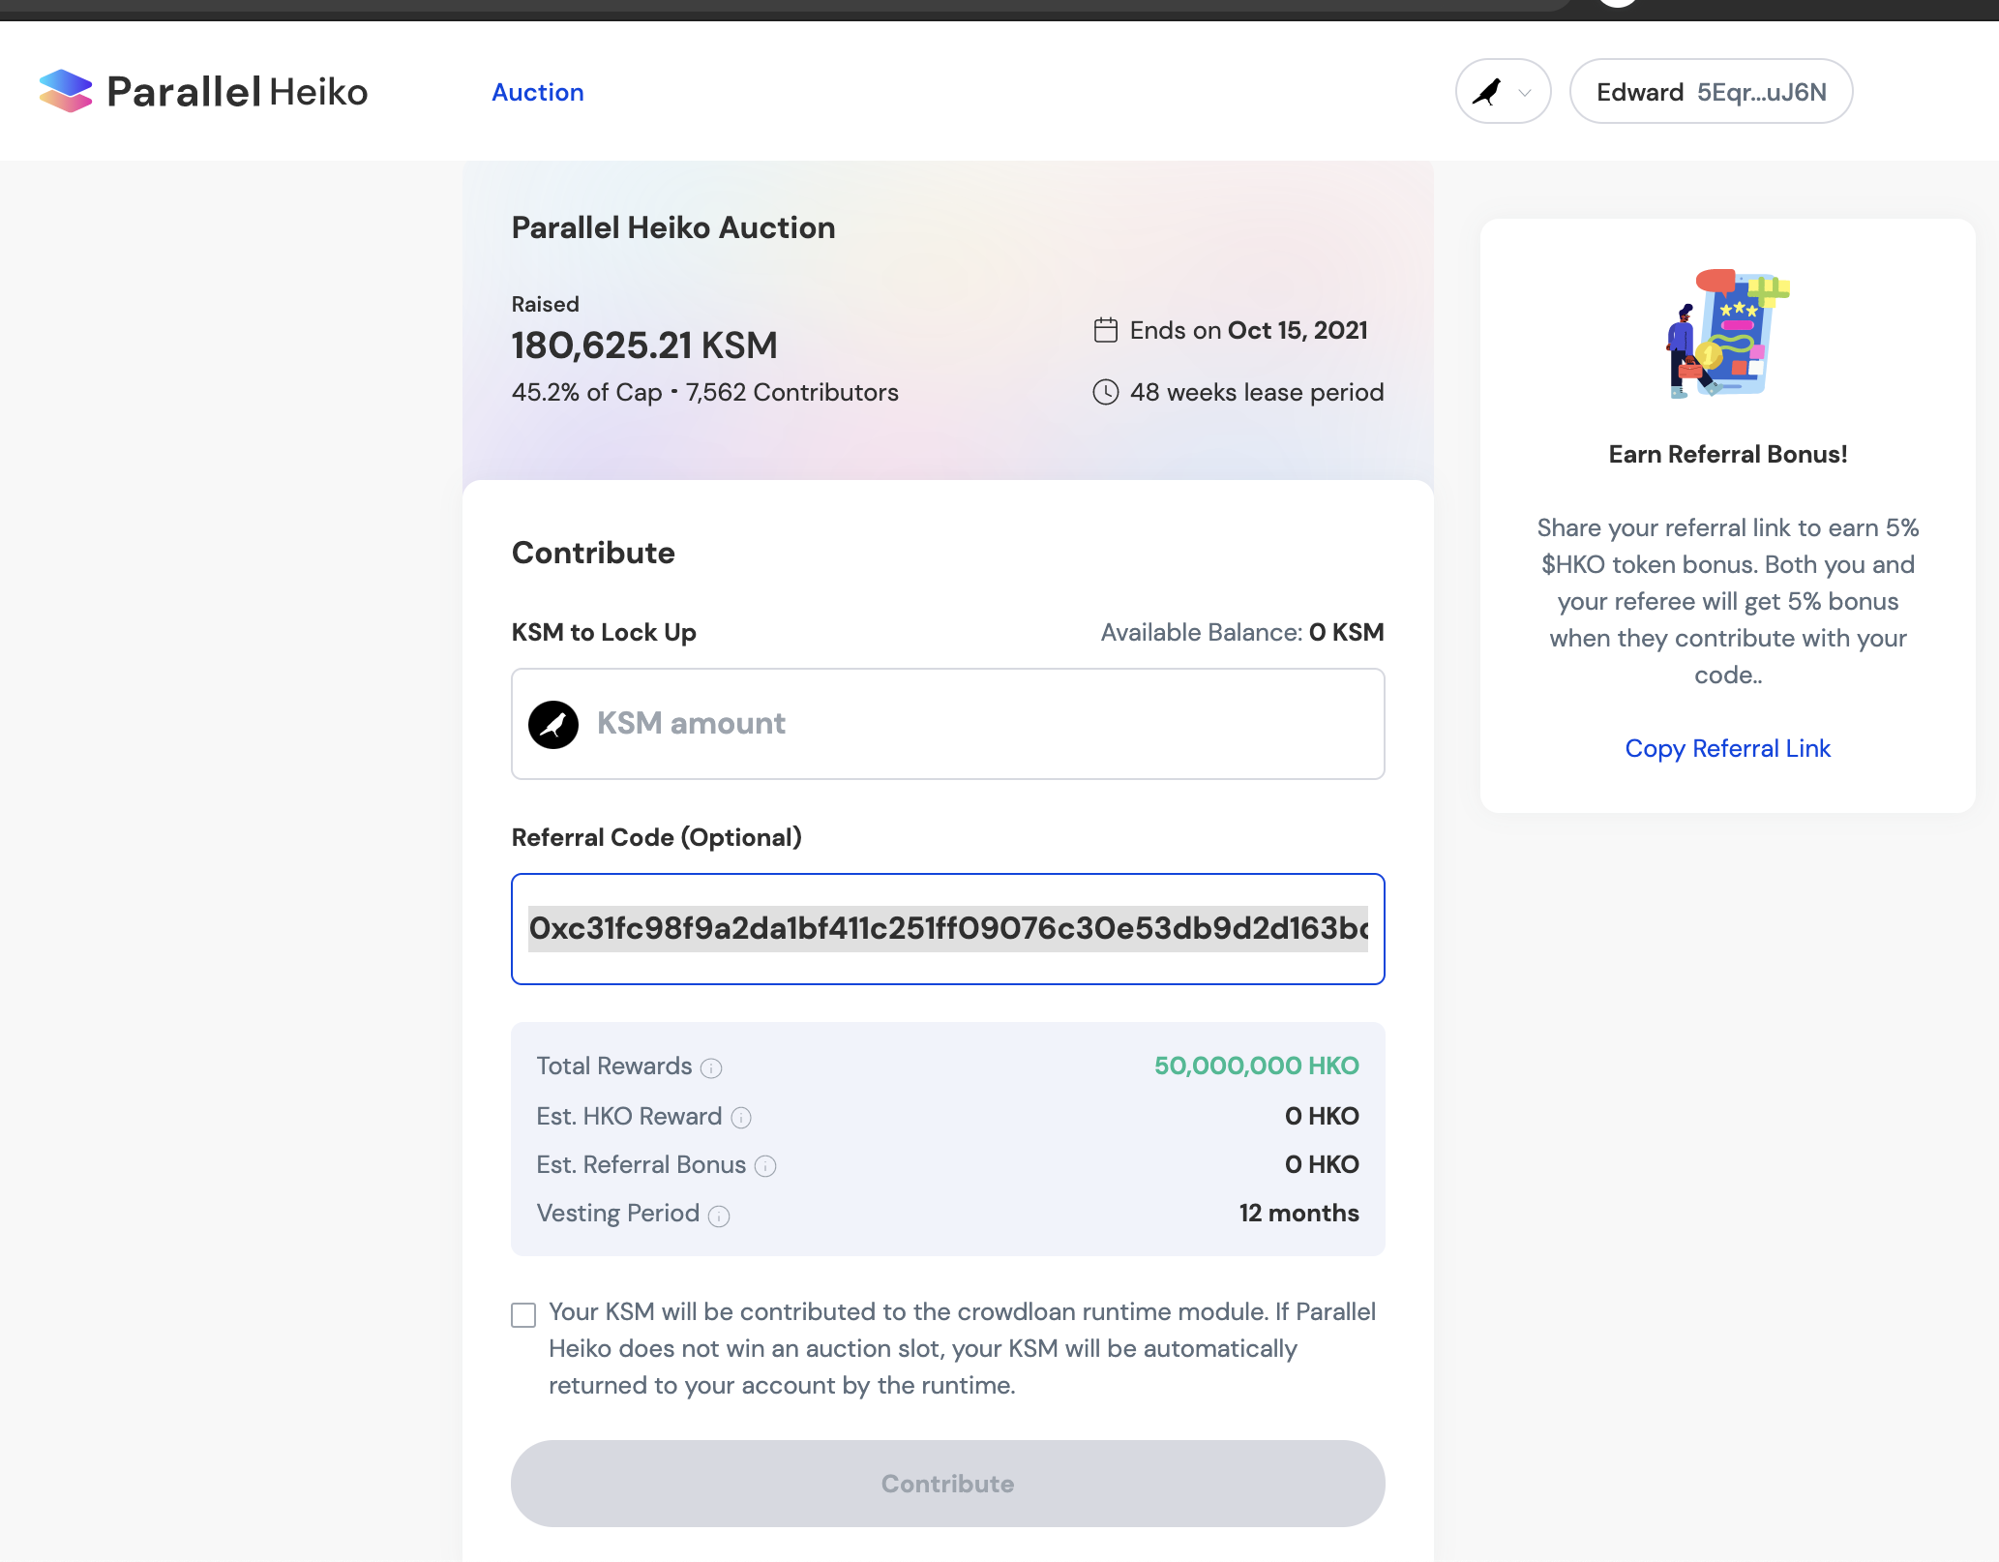Click the Est. Referral Bonus info icon
Image resolution: width=1999 pixels, height=1562 pixels.
[x=765, y=1166]
